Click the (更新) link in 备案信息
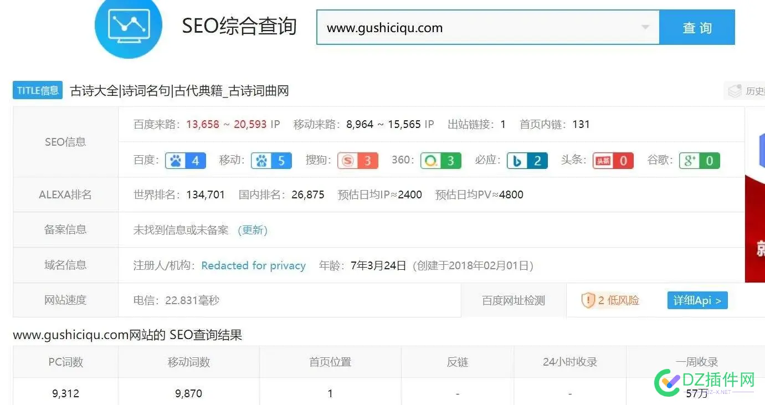Screen dimensions: 765x405 (x=253, y=230)
